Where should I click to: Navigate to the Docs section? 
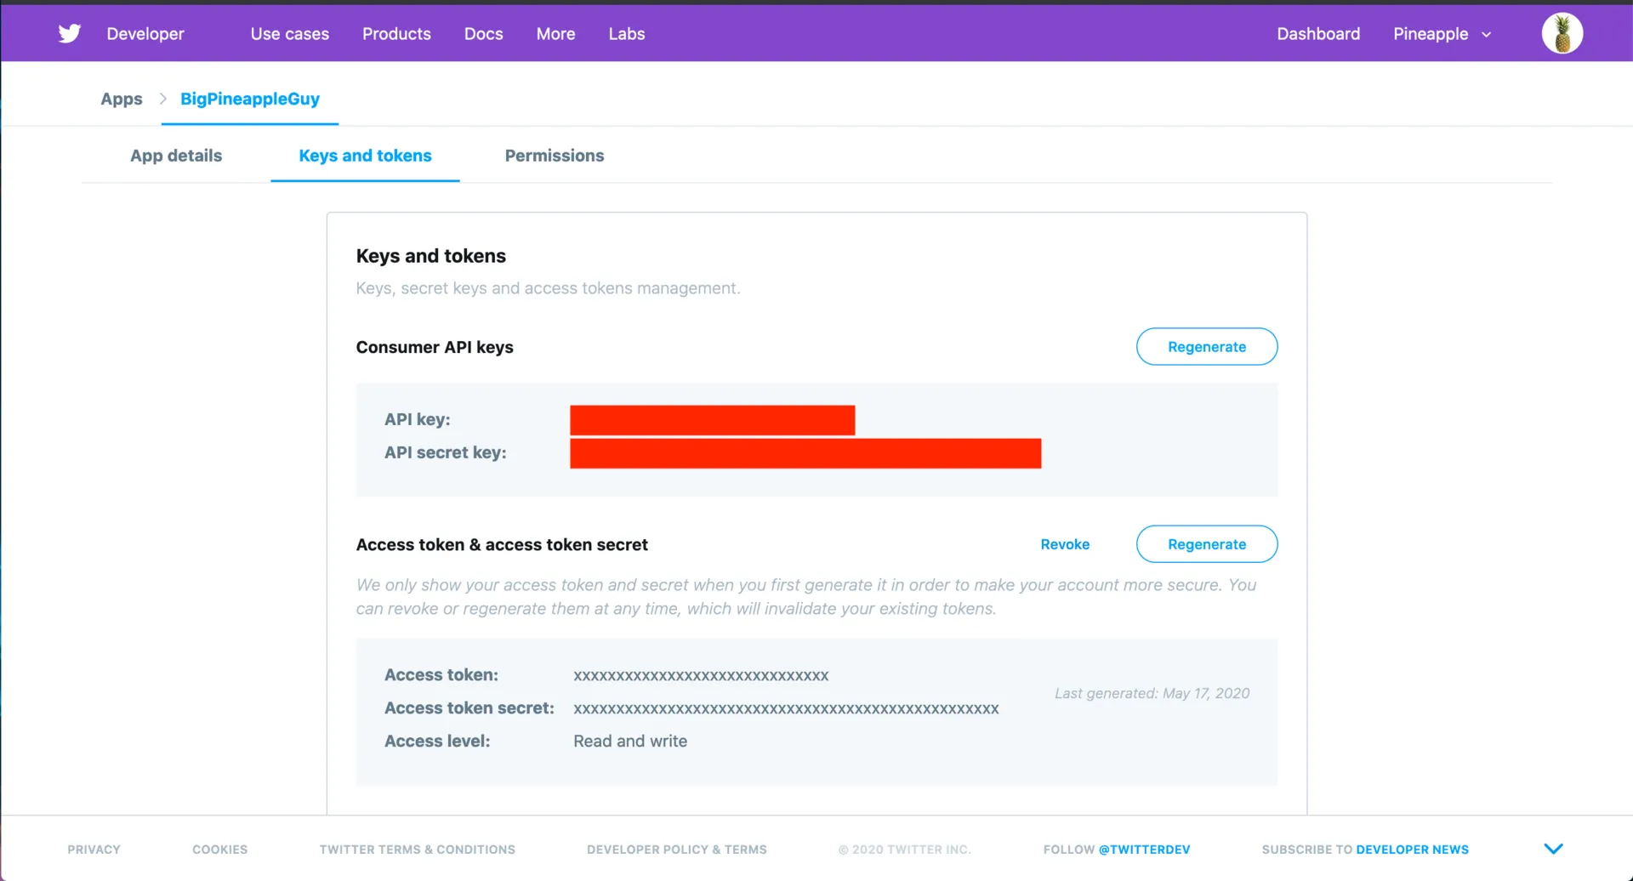point(483,34)
